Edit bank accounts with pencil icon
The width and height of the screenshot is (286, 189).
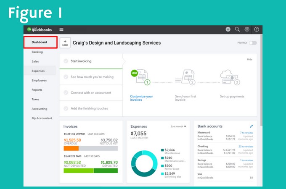coord(252,126)
